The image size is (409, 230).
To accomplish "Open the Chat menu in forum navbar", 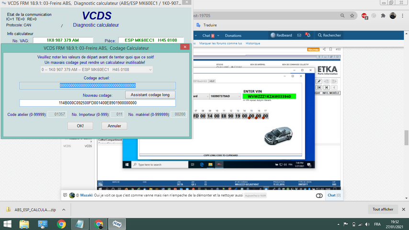I will coord(208,35).
